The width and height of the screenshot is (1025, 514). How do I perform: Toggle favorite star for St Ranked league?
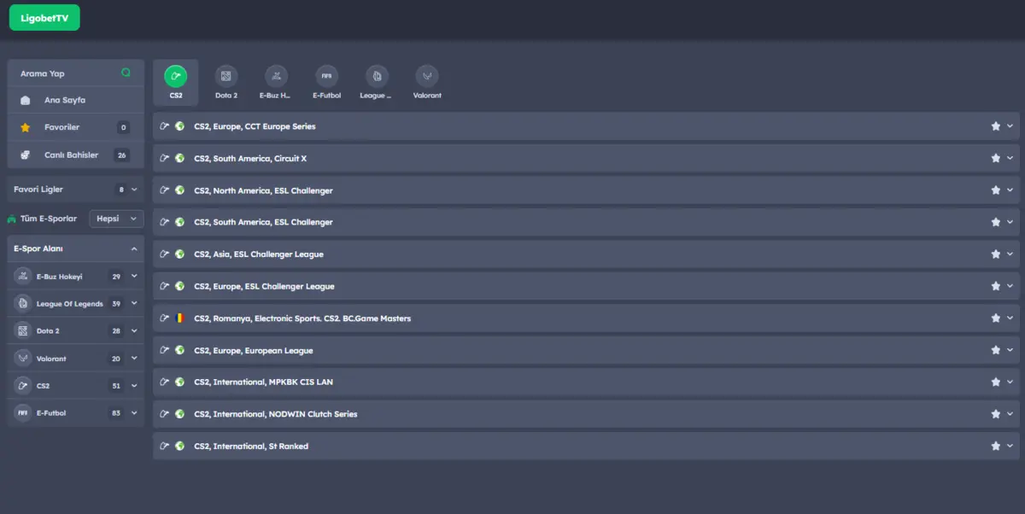click(996, 446)
